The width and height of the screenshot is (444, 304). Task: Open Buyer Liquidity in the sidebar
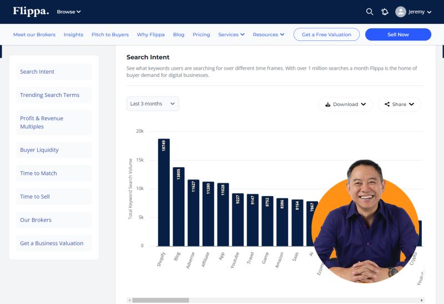(x=39, y=150)
